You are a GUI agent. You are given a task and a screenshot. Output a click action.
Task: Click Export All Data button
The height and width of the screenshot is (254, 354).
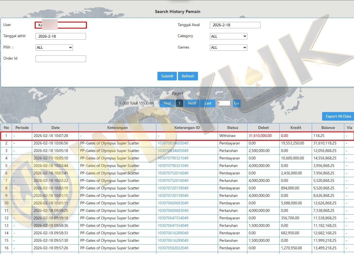[x=338, y=116]
